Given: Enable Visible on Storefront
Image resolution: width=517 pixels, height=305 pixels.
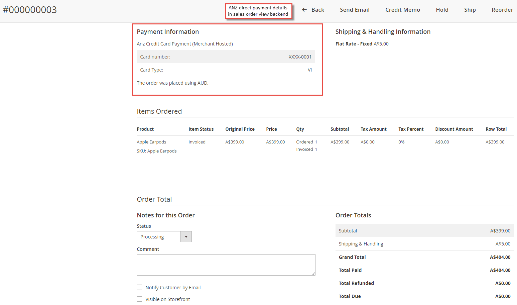Looking at the screenshot, I should 139,299.
